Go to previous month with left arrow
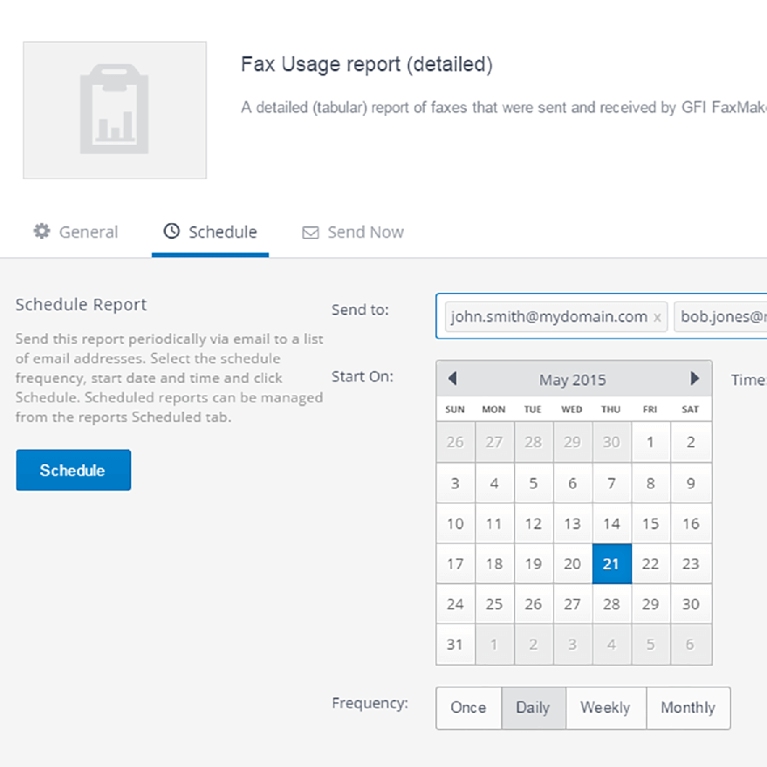This screenshot has height=767, width=767. click(452, 379)
